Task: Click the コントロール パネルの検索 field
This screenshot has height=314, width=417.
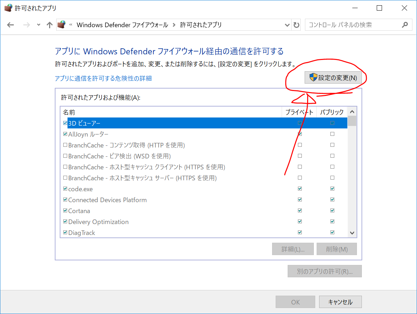Action: 354,25
